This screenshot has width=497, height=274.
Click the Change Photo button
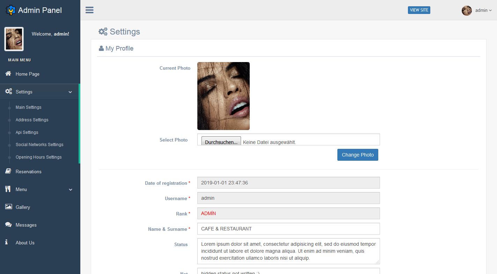358,155
